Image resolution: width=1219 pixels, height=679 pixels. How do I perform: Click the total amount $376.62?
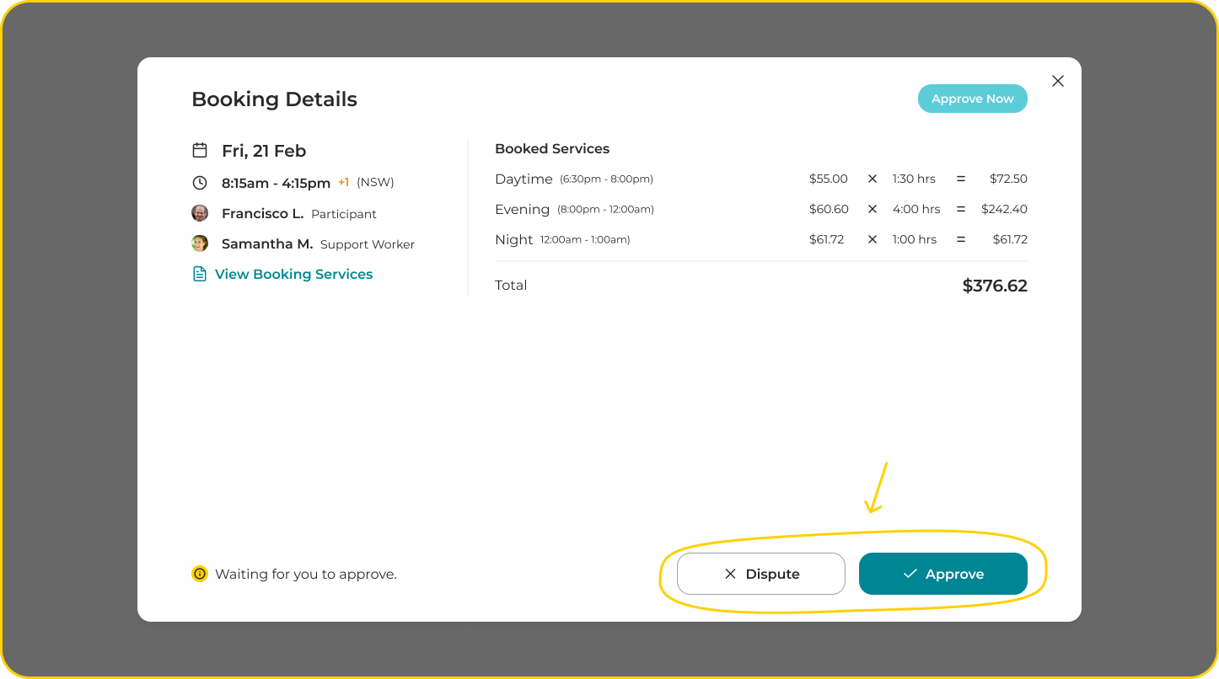tap(995, 286)
